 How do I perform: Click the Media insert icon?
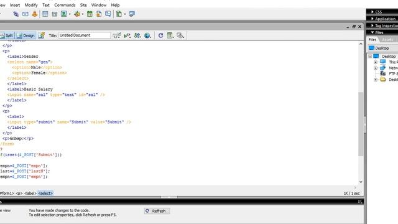[77, 14]
